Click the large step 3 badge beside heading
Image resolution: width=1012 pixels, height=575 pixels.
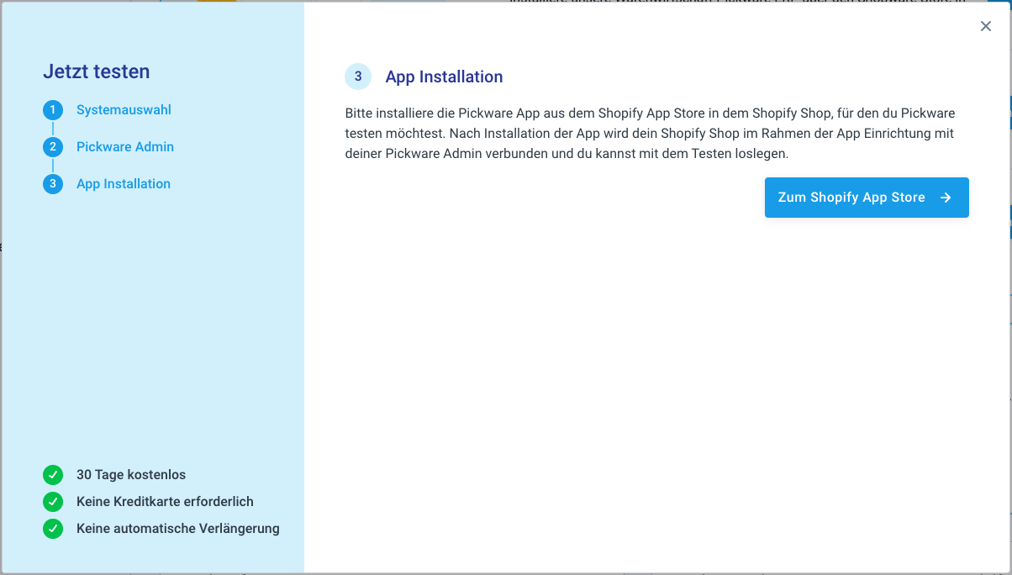pos(358,76)
